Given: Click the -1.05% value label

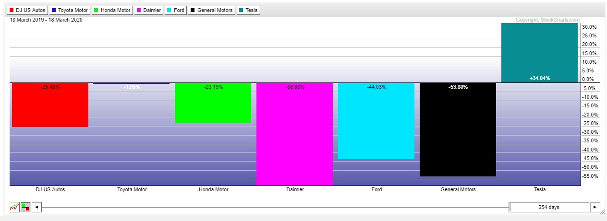Looking at the screenshot, I should click(x=132, y=87).
